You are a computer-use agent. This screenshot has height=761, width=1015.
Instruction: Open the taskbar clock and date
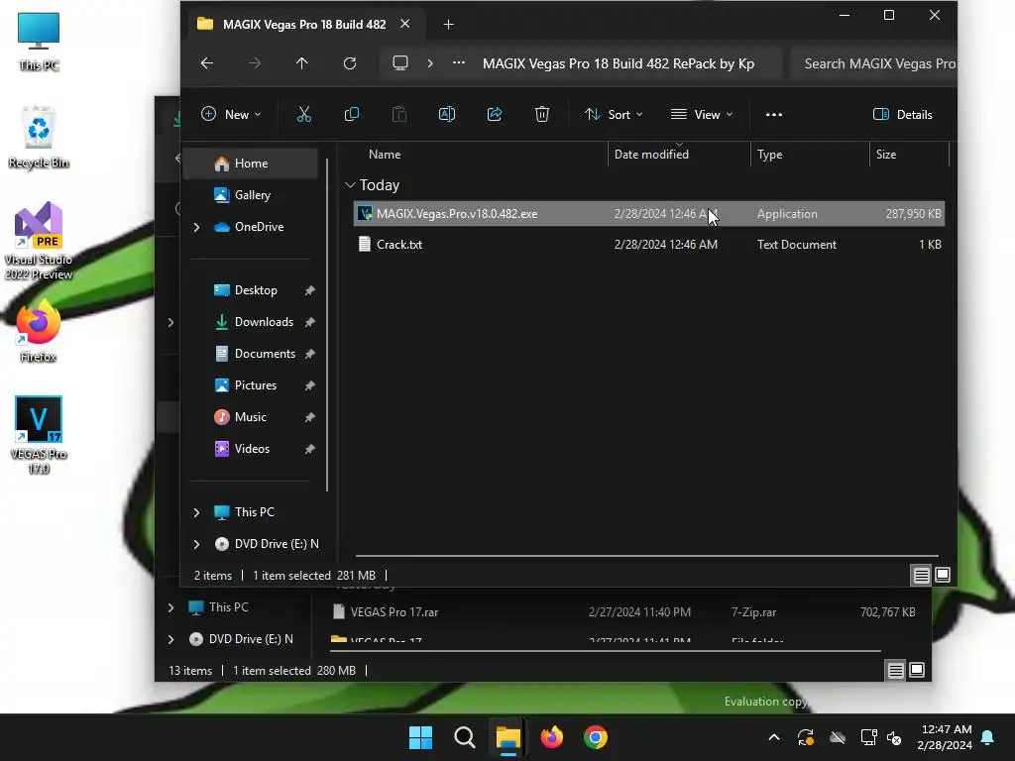pyautogui.click(x=945, y=737)
